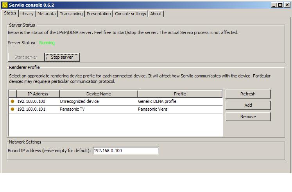Image resolution: width=292 pixels, height=192 pixels.
Task: Click the Serviio icon in the title bar
Action: 5,5
